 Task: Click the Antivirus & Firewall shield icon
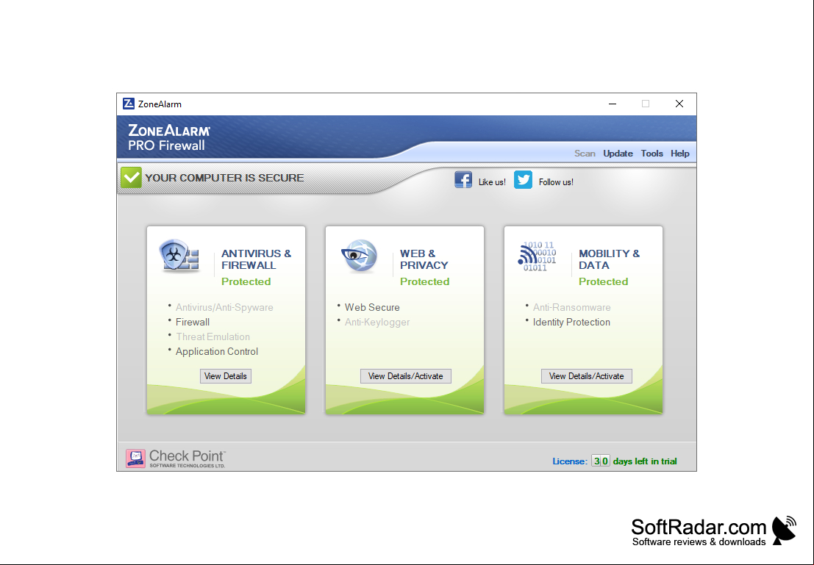(x=179, y=256)
